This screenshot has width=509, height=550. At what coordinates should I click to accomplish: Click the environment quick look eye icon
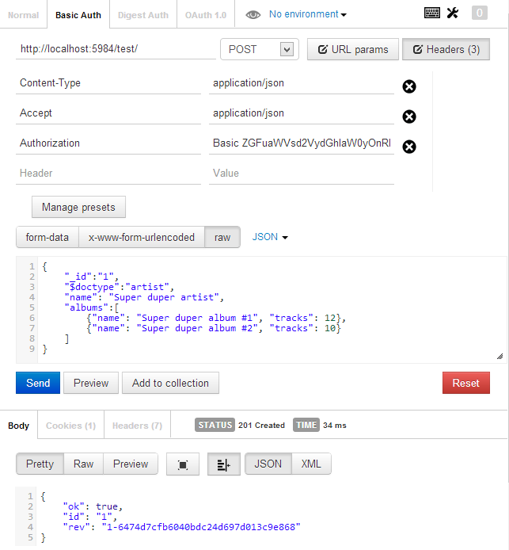(253, 15)
